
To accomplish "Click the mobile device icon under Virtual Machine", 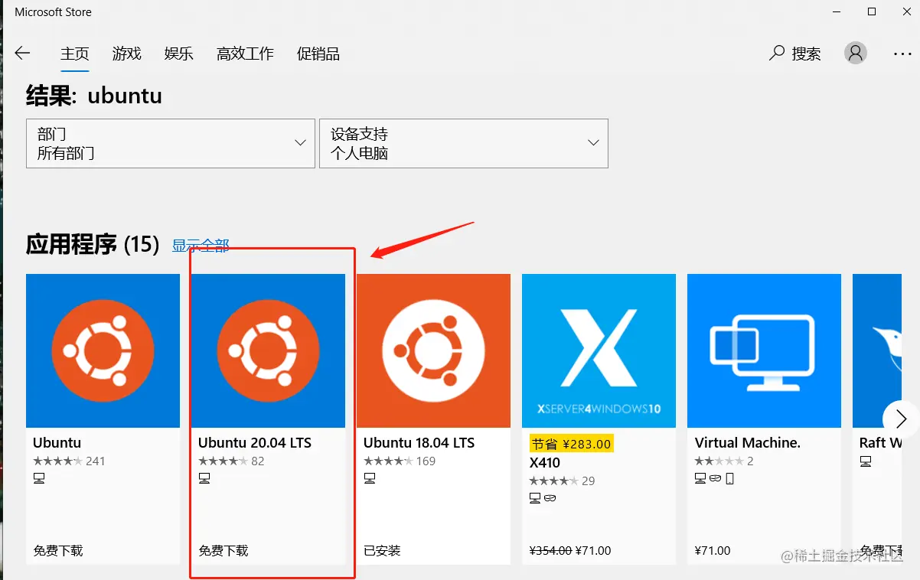I will [730, 478].
